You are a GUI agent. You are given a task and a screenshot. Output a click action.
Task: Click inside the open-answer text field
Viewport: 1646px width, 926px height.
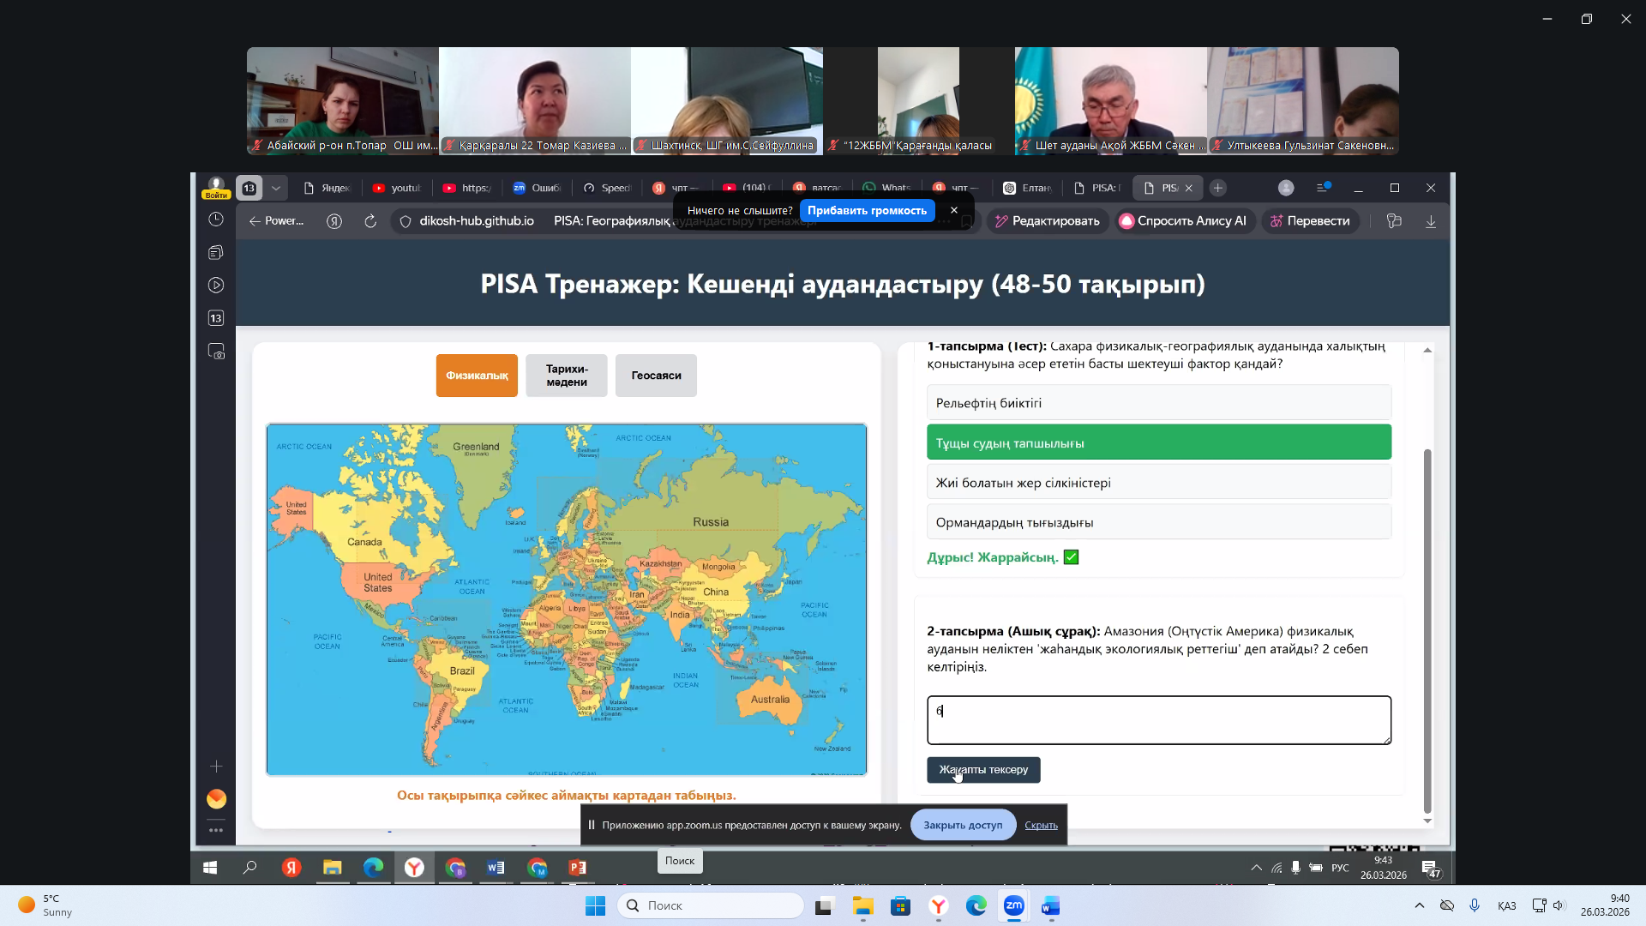point(1157,720)
